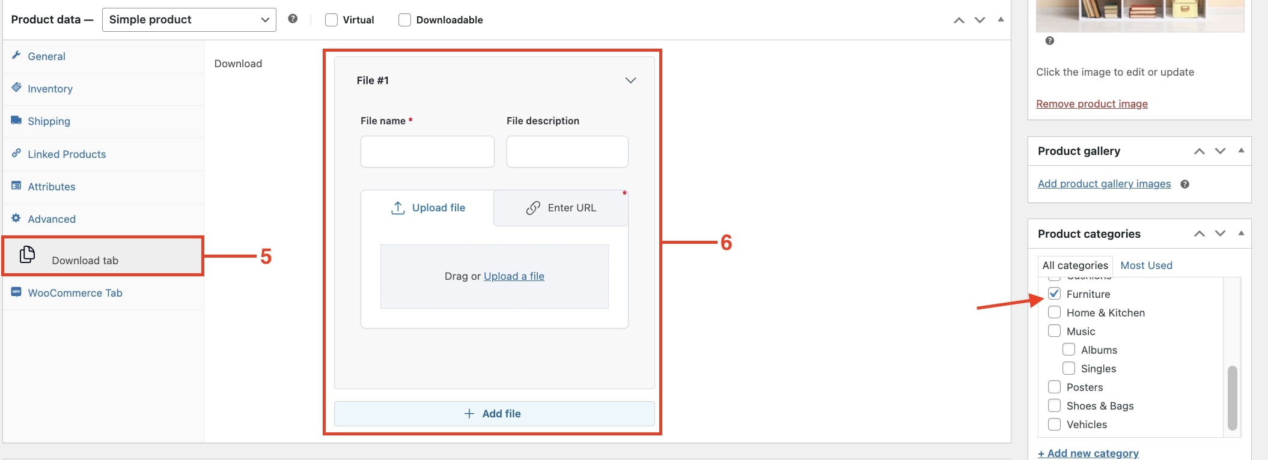
Task: Click the categories list scrollbar
Action: click(1232, 398)
